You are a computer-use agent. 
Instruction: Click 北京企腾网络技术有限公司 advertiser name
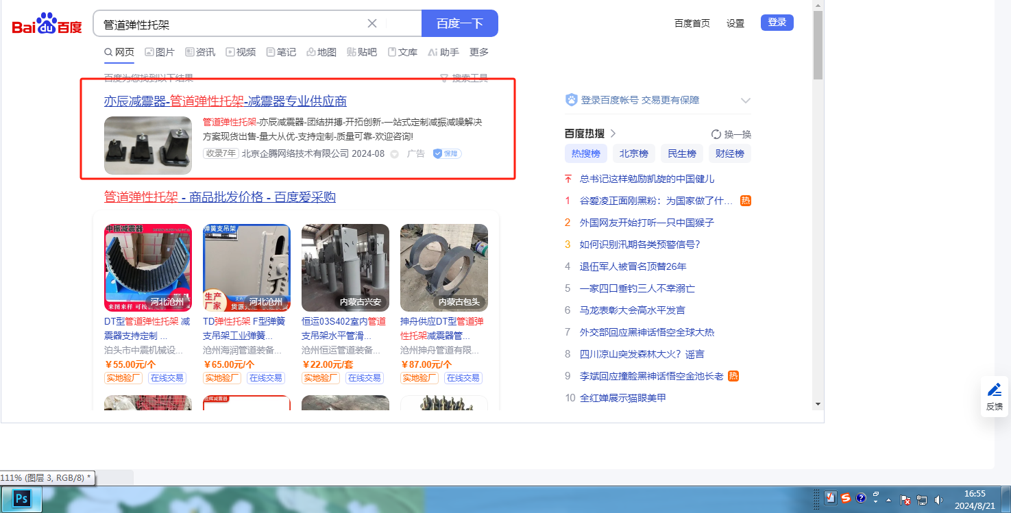pos(295,153)
